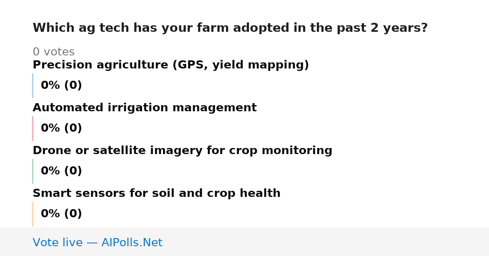This screenshot has width=489, height=256.
Task: Click the orange Smart sensors result bar
Action: click(x=33, y=214)
